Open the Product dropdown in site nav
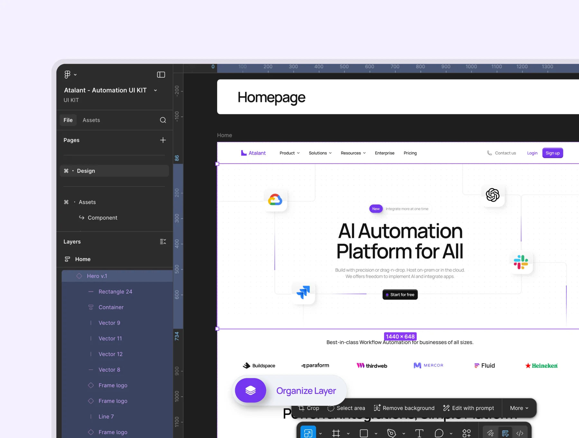 click(x=289, y=153)
